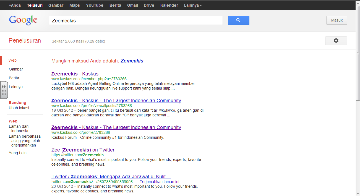
Task: Click the 'Kaskus Forum - Online community' snippet
Action: [108, 137]
